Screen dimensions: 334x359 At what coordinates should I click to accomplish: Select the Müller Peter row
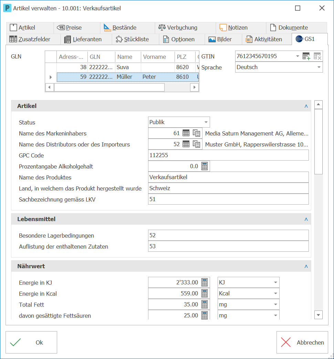point(128,77)
